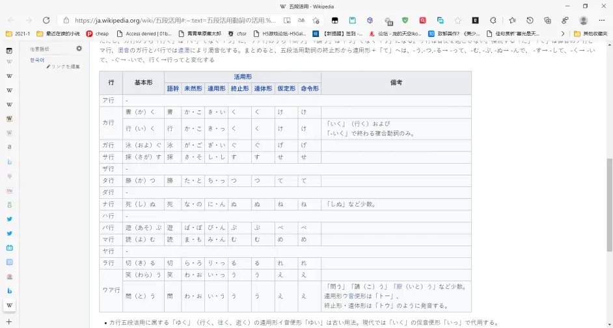Follow the 音便 link in remarks

(x=354, y=296)
